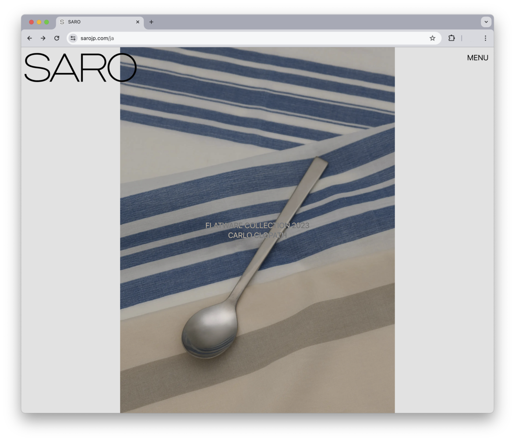
Task: Go back to the previous page
Action: [29, 38]
